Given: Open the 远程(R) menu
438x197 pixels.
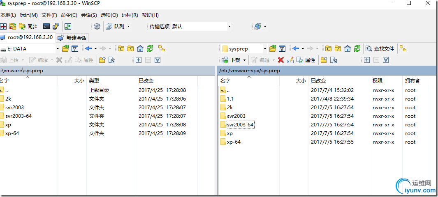Looking at the screenshot, I should point(130,15).
